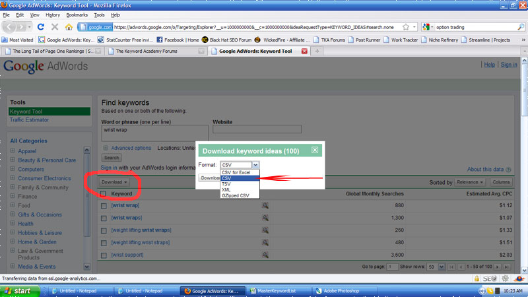Click the SEO status bar icon

(490, 279)
